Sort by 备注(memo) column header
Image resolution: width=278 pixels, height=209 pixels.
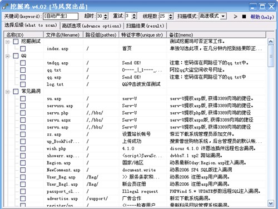click(216, 35)
